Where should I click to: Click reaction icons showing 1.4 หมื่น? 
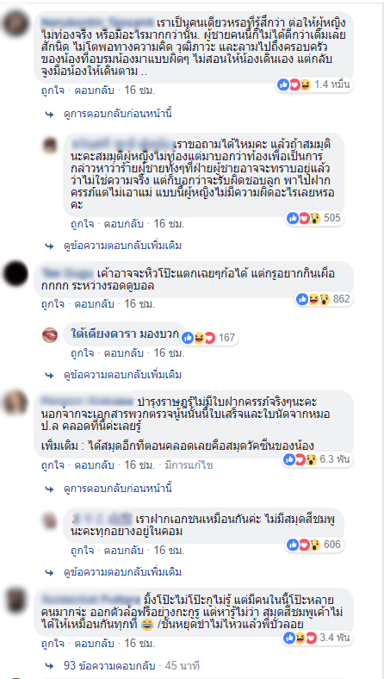click(x=314, y=85)
